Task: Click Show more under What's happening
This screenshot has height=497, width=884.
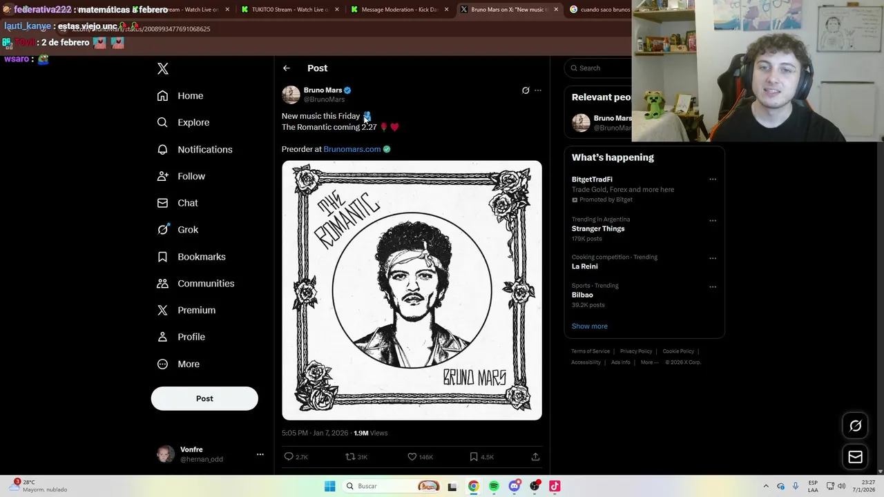Action: [590, 327]
